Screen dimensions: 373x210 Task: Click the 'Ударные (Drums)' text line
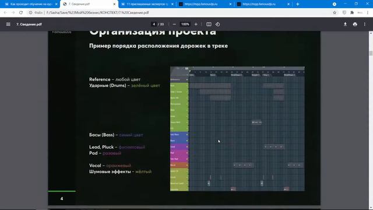124,86
